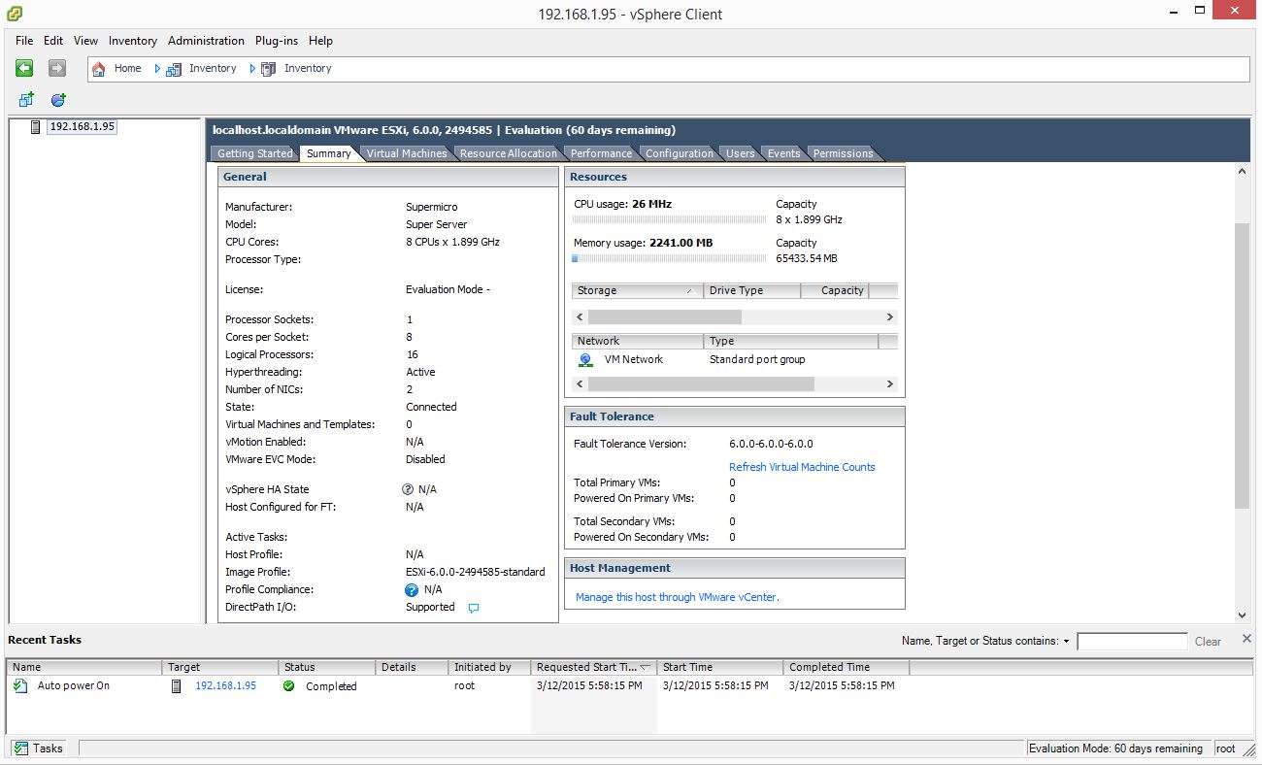Click the new virtual machine toolbar icon
The width and height of the screenshot is (1262, 765).
point(26,100)
